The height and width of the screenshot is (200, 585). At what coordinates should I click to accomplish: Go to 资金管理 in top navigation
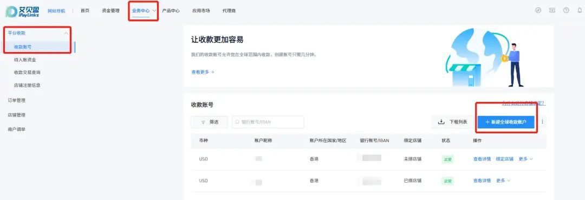coord(111,11)
